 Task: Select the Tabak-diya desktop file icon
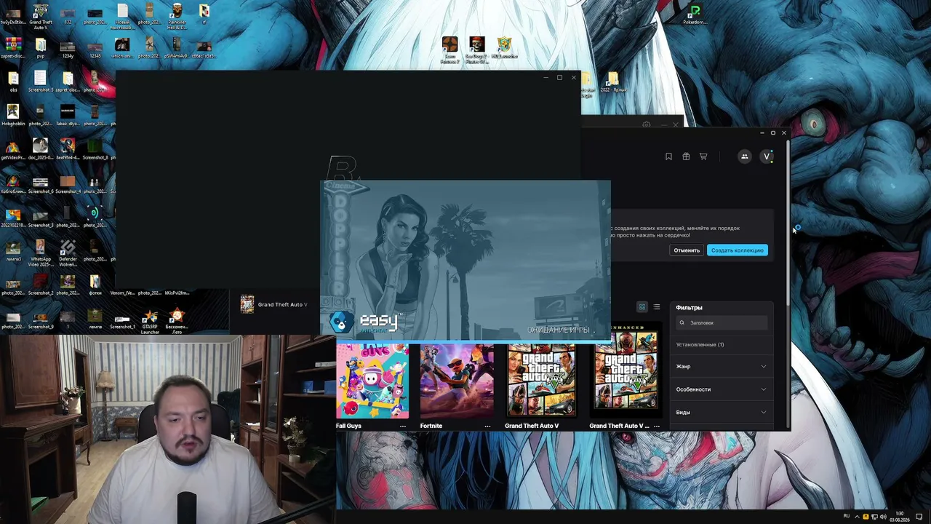(68, 115)
